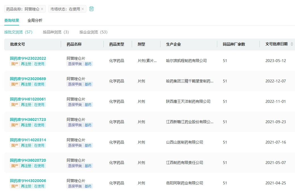This screenshot has height=192, width=295.
Task: Browse by 按企业浏览 (53)
Action: (93, 32)
